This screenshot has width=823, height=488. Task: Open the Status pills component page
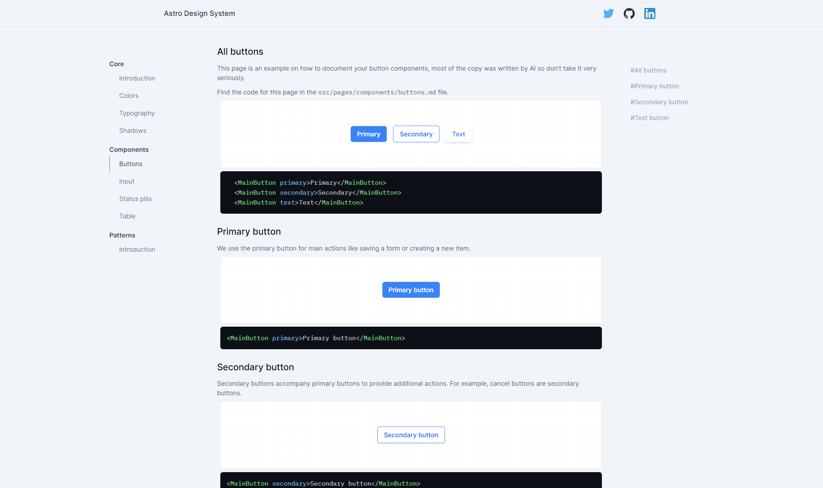coord(135,199)
